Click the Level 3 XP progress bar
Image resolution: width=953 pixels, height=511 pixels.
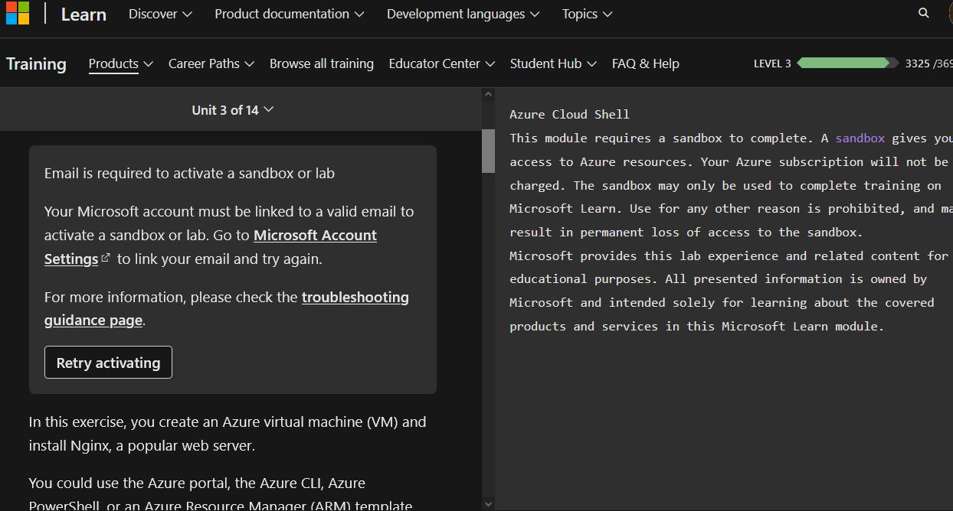[x=848, y=63]
